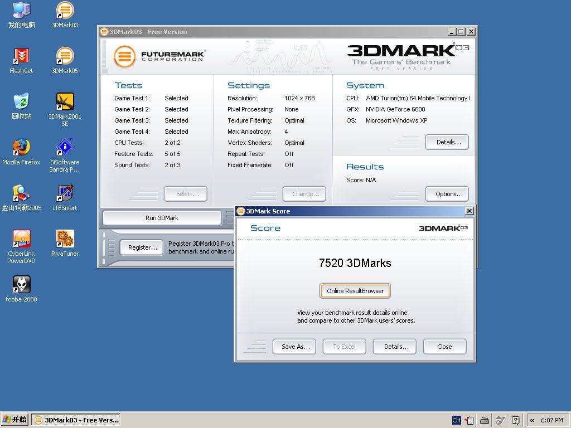Open the My Computer desktop icon

[22, 14]
